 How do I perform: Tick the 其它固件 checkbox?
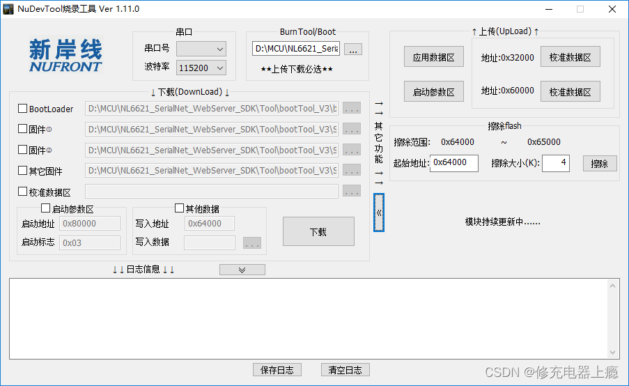tap(22, 171)
